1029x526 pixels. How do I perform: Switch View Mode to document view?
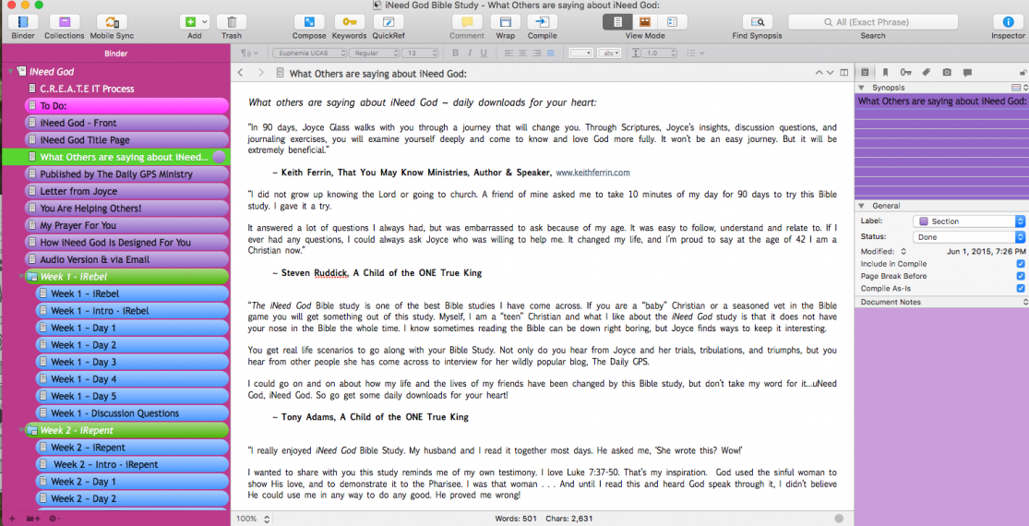(x=616, y=22)
